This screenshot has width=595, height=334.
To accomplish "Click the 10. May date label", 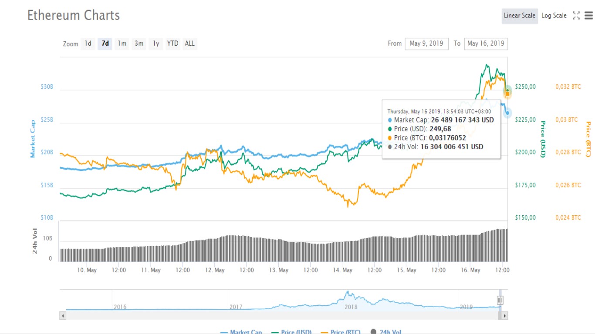I will click(87, 270).
